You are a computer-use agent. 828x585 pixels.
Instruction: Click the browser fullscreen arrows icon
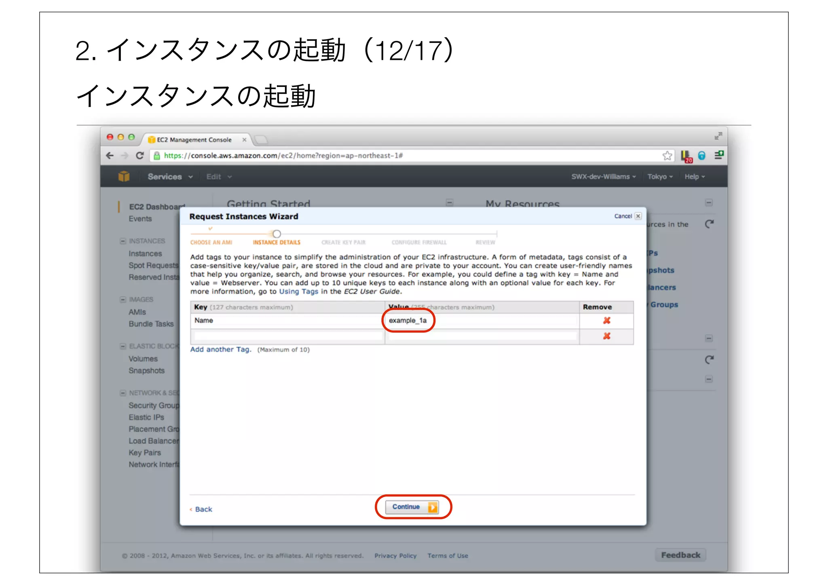718,136
